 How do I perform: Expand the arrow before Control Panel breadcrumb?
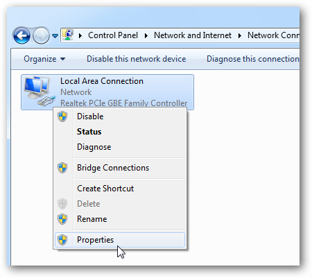coord(80,35)
